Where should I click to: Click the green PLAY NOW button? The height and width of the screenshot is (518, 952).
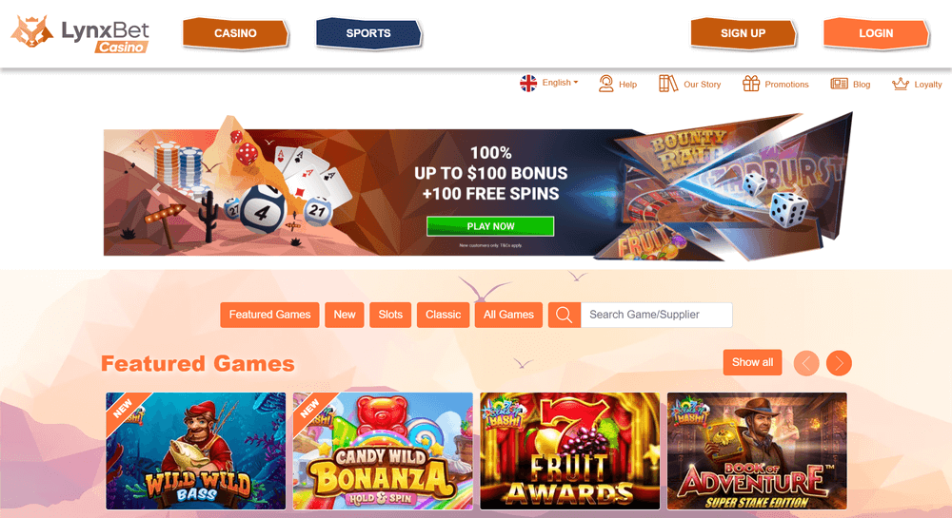point(490,226)
